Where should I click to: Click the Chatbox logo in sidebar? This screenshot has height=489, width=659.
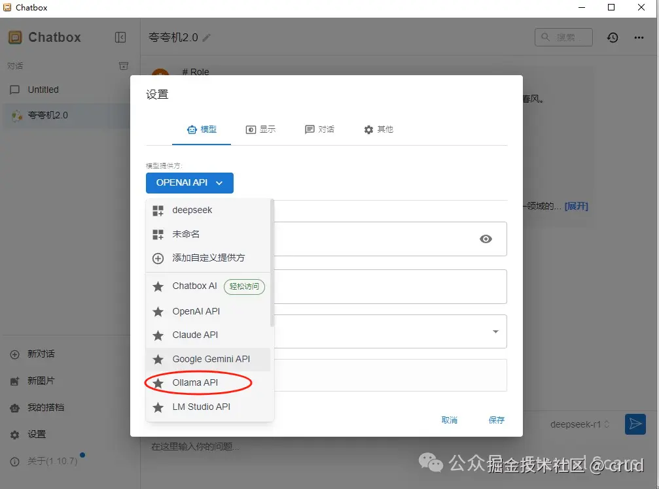[x=15, y=37]
